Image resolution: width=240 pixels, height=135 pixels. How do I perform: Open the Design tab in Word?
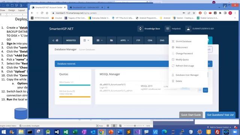[12, 10]
